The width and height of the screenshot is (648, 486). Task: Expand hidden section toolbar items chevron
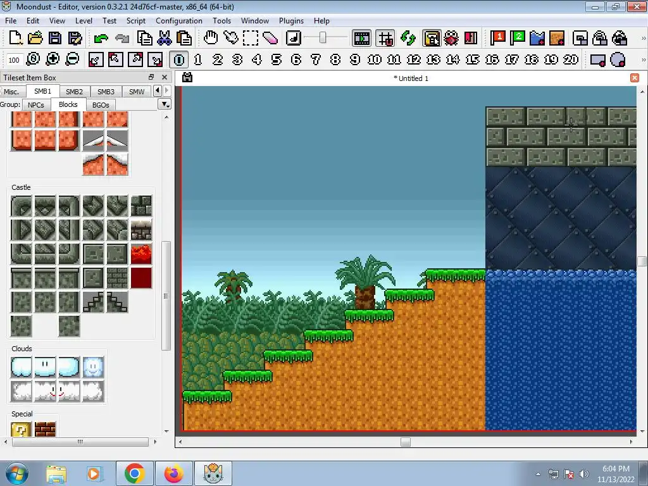(643, 59)
